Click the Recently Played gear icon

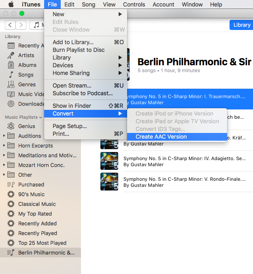click(11, 233)
